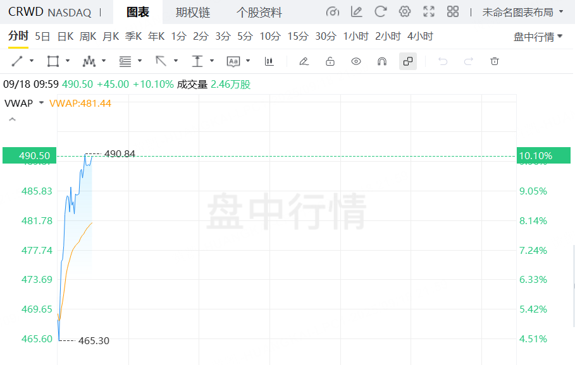The image size is (575, 365).
Task: Toggle drawings visibility eye icon
Action: click(x=356, y=61)
